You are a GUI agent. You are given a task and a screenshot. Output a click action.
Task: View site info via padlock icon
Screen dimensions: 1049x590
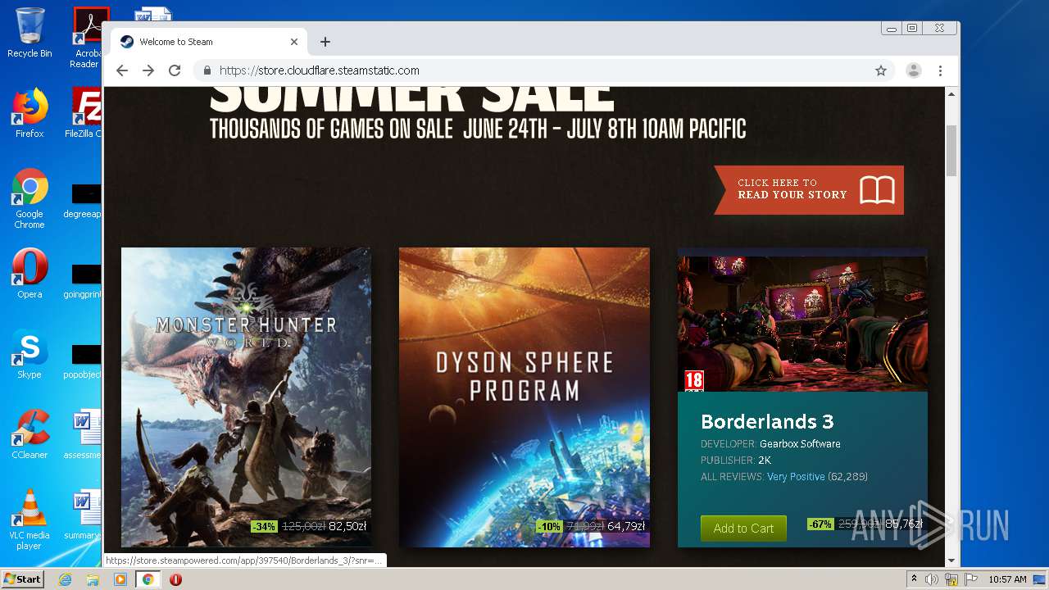coord(207,70)
